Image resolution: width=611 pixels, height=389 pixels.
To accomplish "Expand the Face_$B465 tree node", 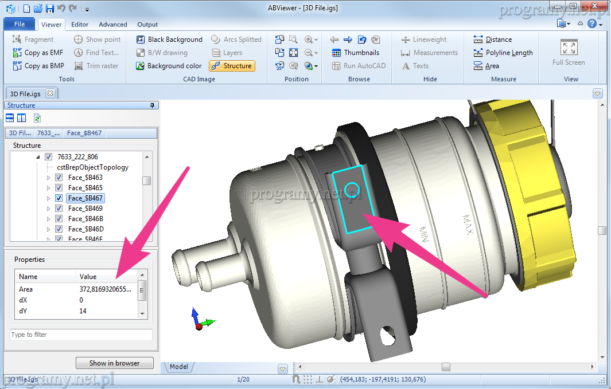I will pyautogui.click(x=48, y=188).
